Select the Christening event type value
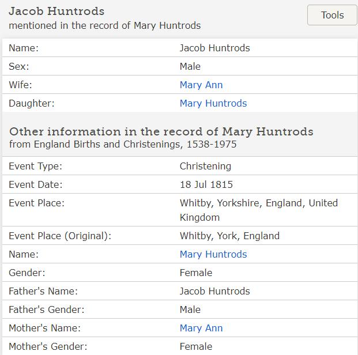The height and width of the screenshot is (355, 358). point(205,166)
